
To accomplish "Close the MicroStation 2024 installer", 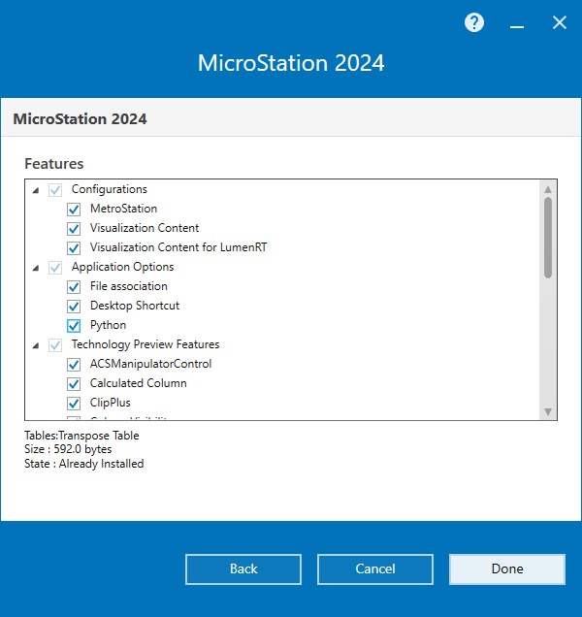I will (x=559, y=22).
